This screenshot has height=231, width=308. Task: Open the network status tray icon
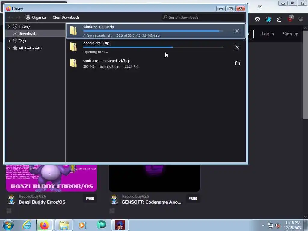270,225
